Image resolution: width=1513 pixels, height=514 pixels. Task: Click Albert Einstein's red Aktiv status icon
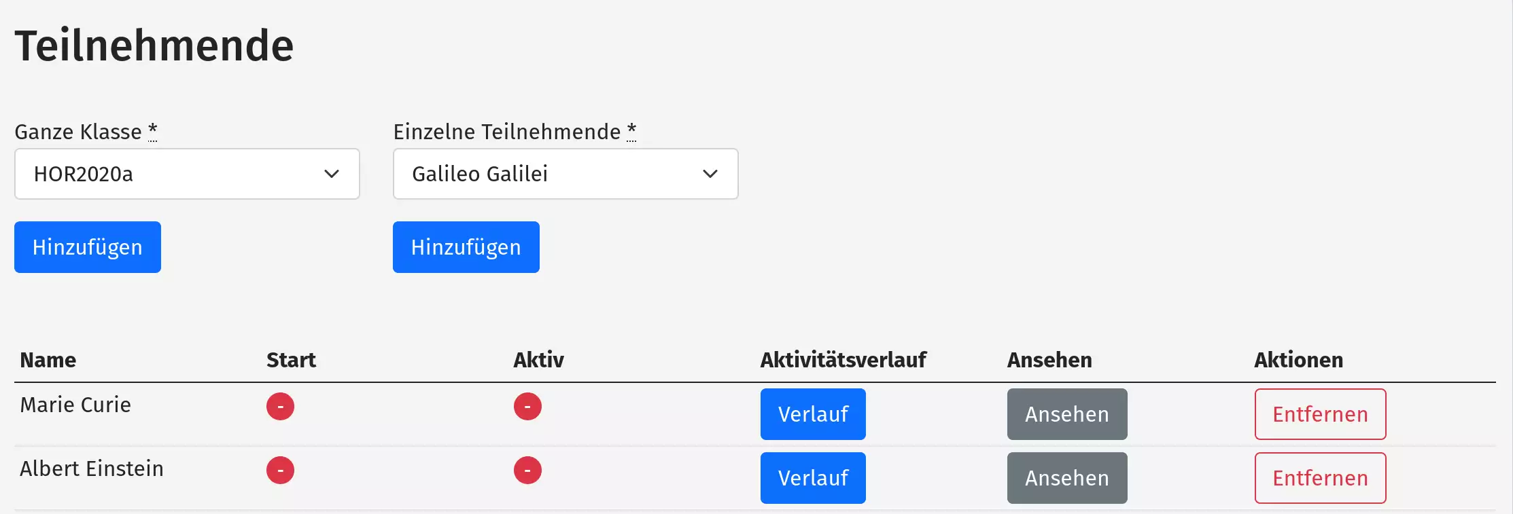coord(527,471)
